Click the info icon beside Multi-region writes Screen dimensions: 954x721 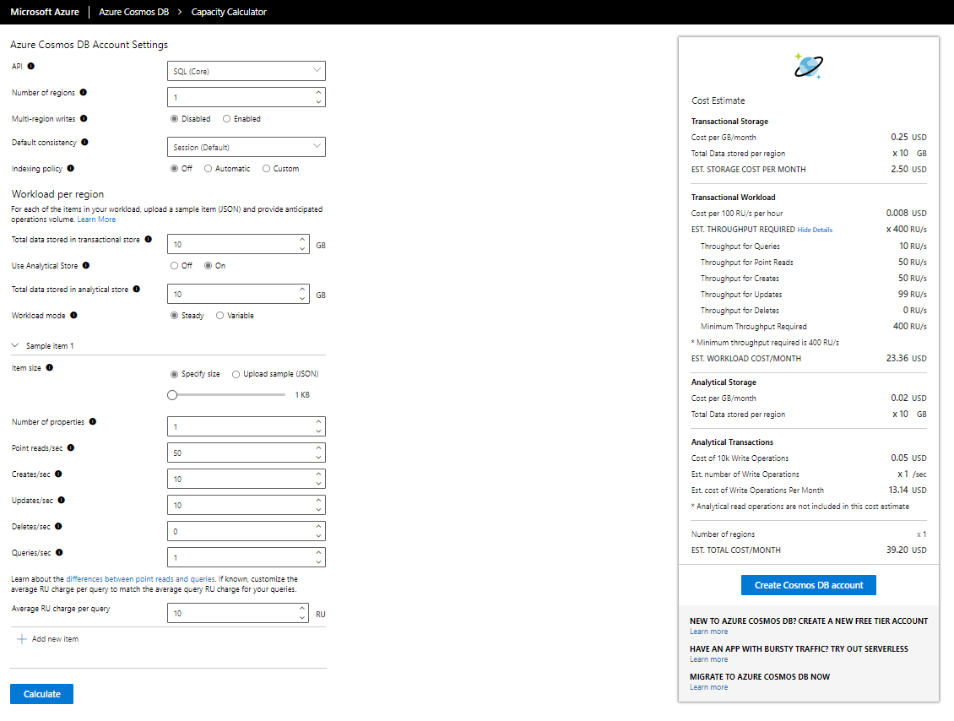pyautogui.click(x=84, y=119)
